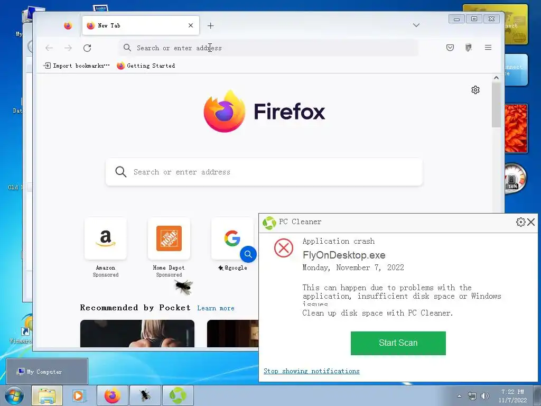Open new tab personalize gear icon
Image resolution: width=541 pixels, height=406 pixels.
475,90
